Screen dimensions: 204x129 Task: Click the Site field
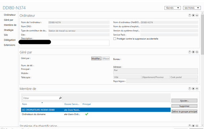79,35
